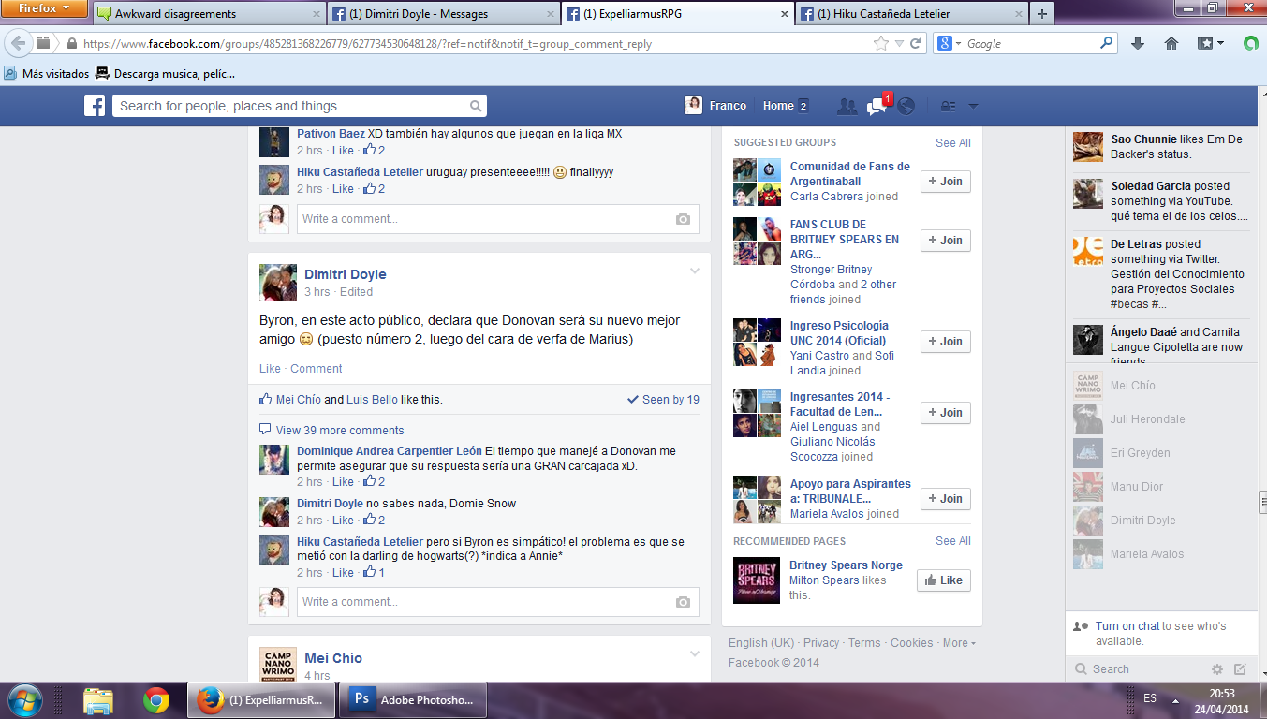Viewport: 1267px width, 719px height.
Task: Click the Firefox back arrow button
Action: coord(19,43)
